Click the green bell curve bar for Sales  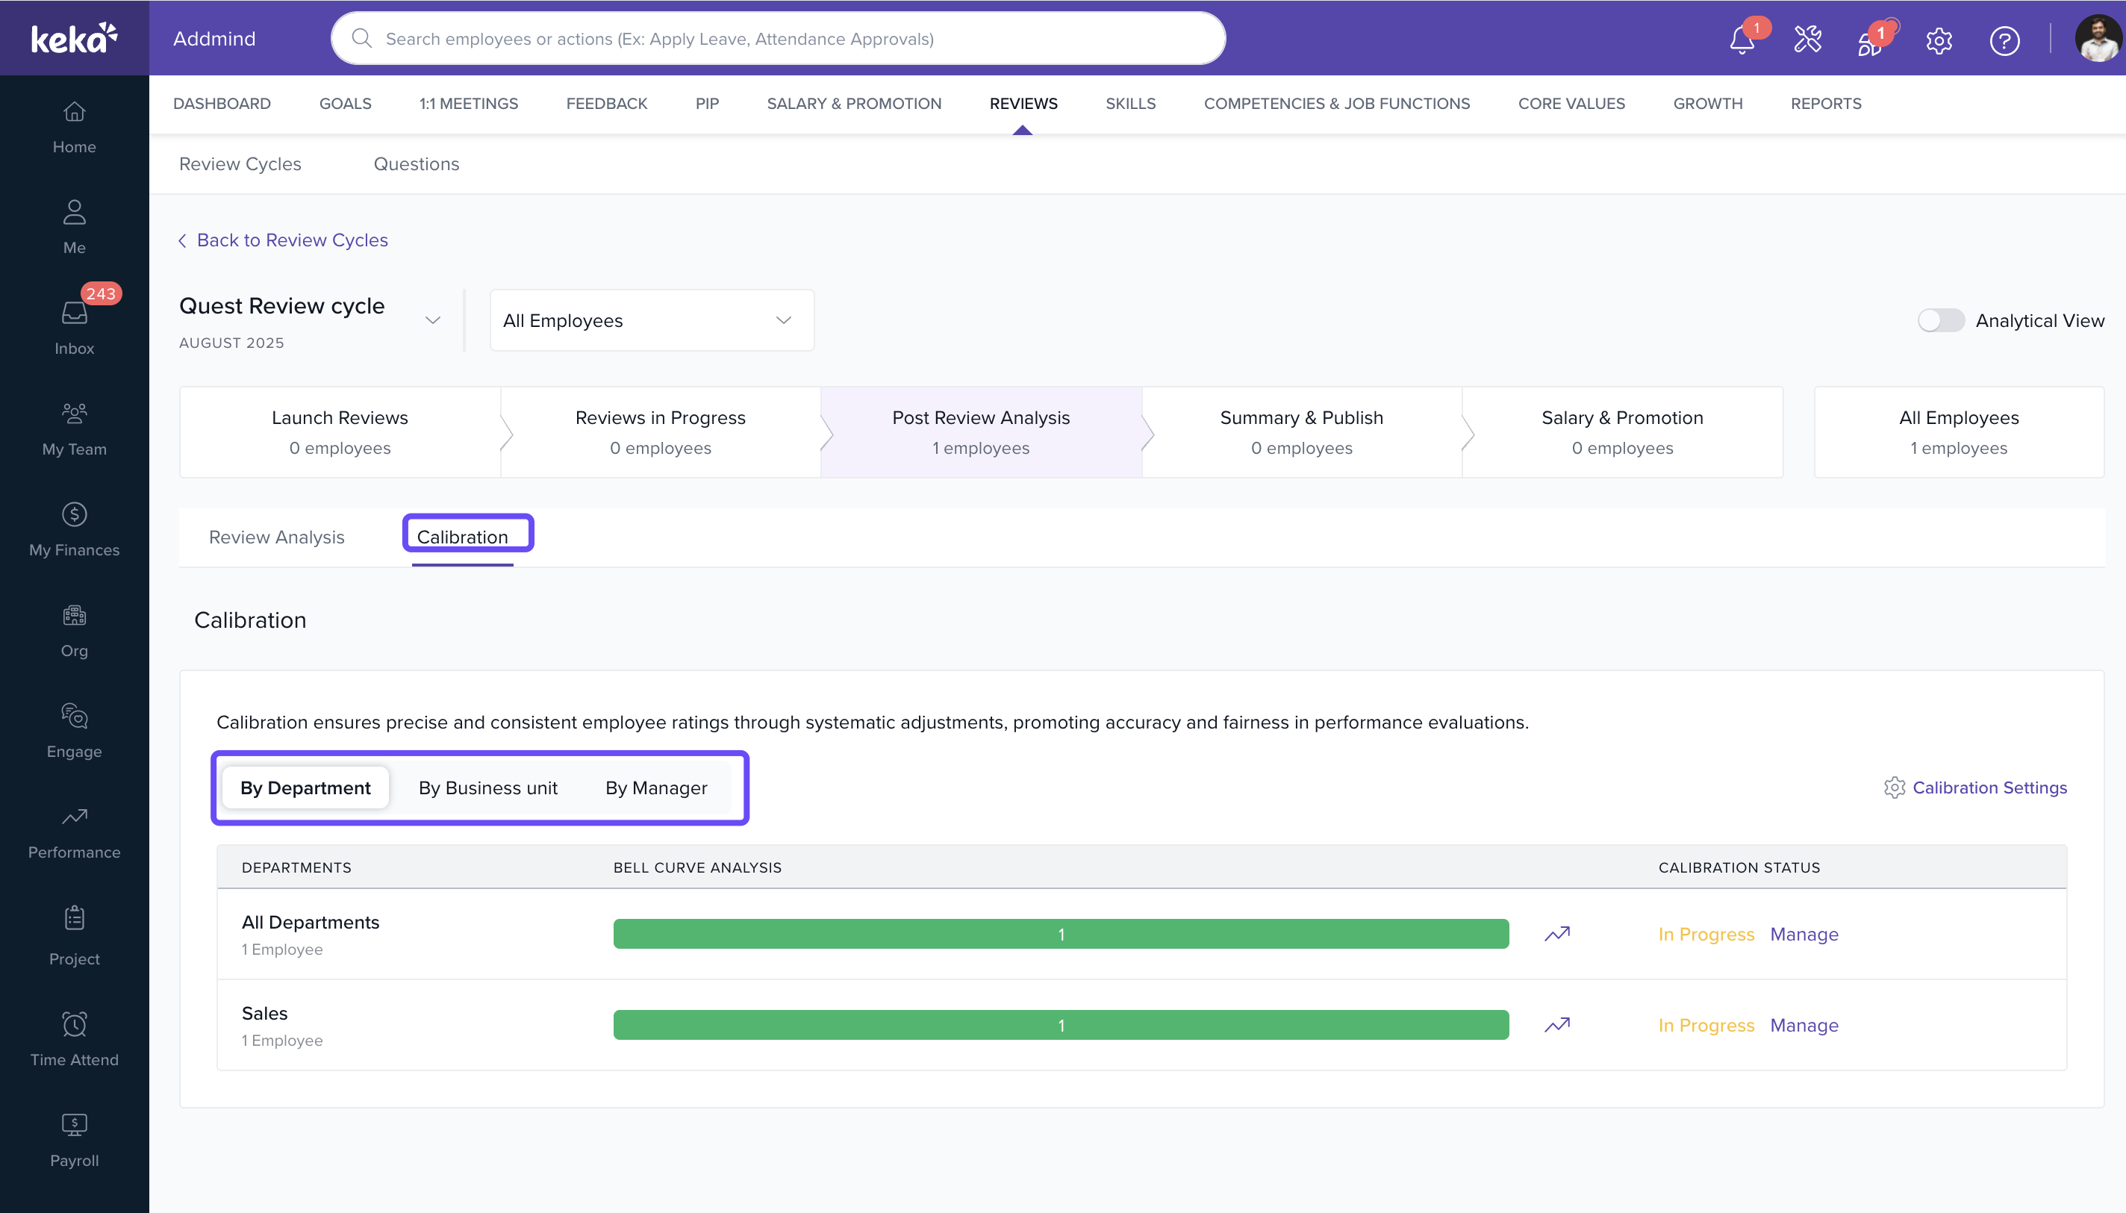click(1061, 1025)
